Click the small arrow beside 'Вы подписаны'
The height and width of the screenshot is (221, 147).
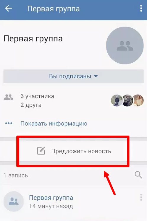pos(96,76)
